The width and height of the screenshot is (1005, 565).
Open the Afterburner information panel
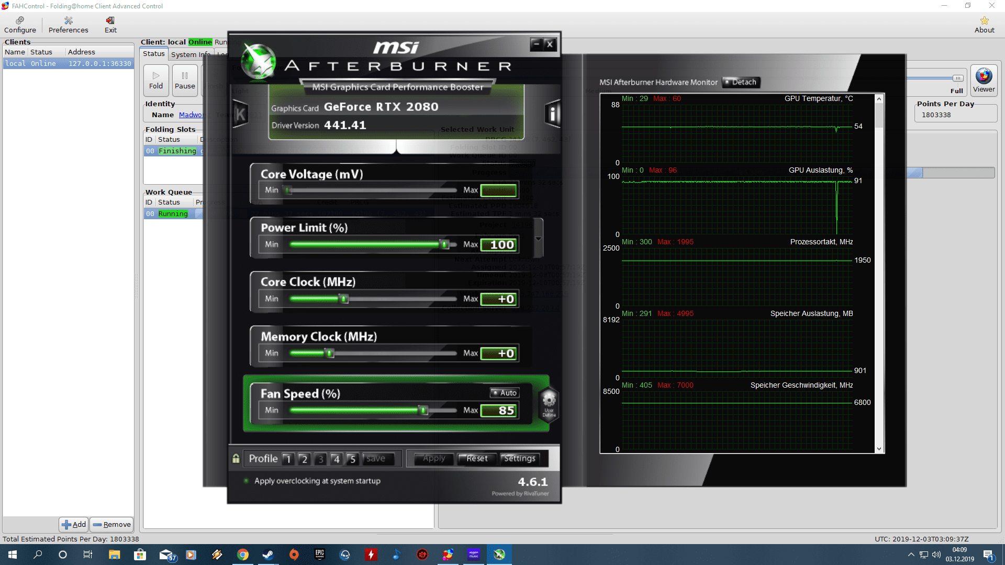(552, 114)
